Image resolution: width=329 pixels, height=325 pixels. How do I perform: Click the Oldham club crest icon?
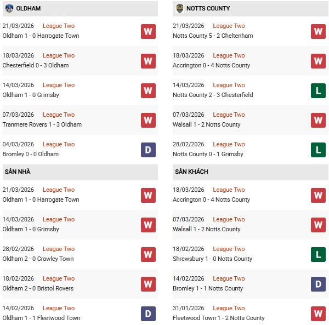(x=9, y=9)
